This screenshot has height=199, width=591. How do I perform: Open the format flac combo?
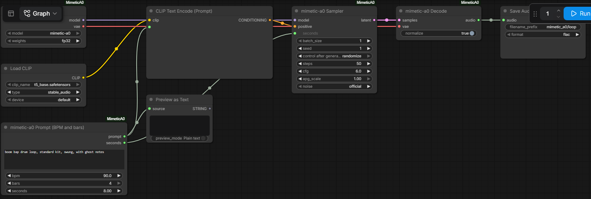(543, 35)
